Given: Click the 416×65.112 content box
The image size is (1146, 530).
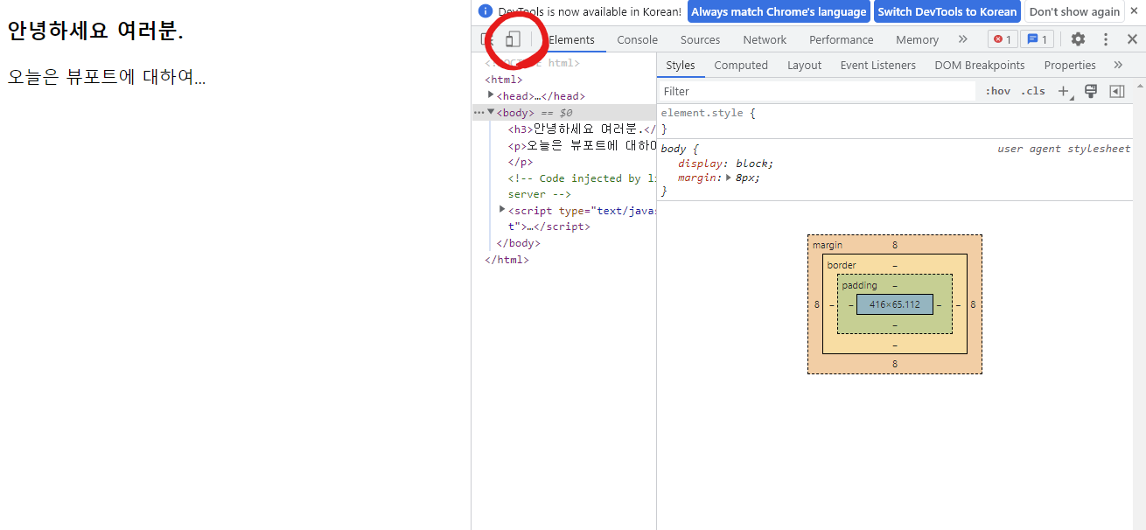Looking at the screenshot, I should click(895, 304).
